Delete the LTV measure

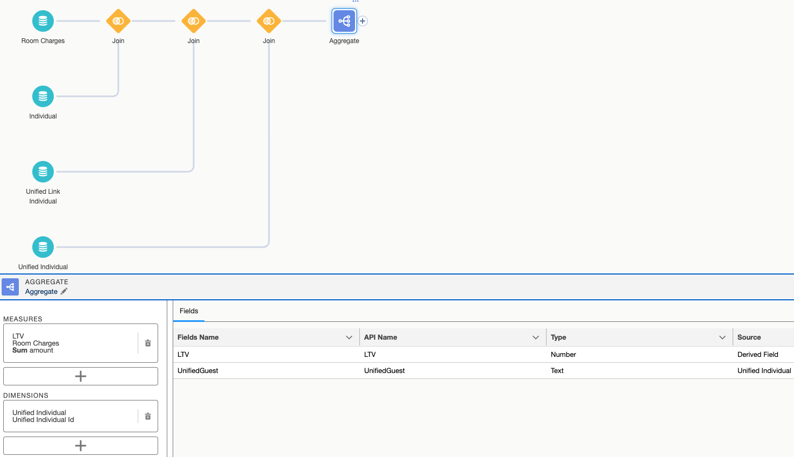tap(148, 343)
